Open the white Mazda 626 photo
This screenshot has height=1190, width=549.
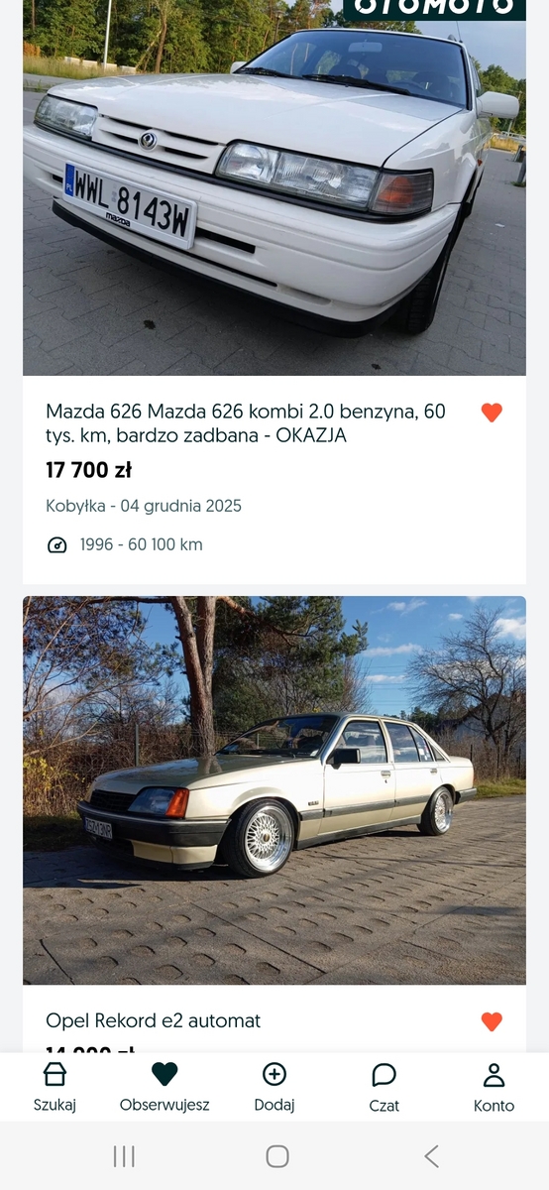(274, 187)
